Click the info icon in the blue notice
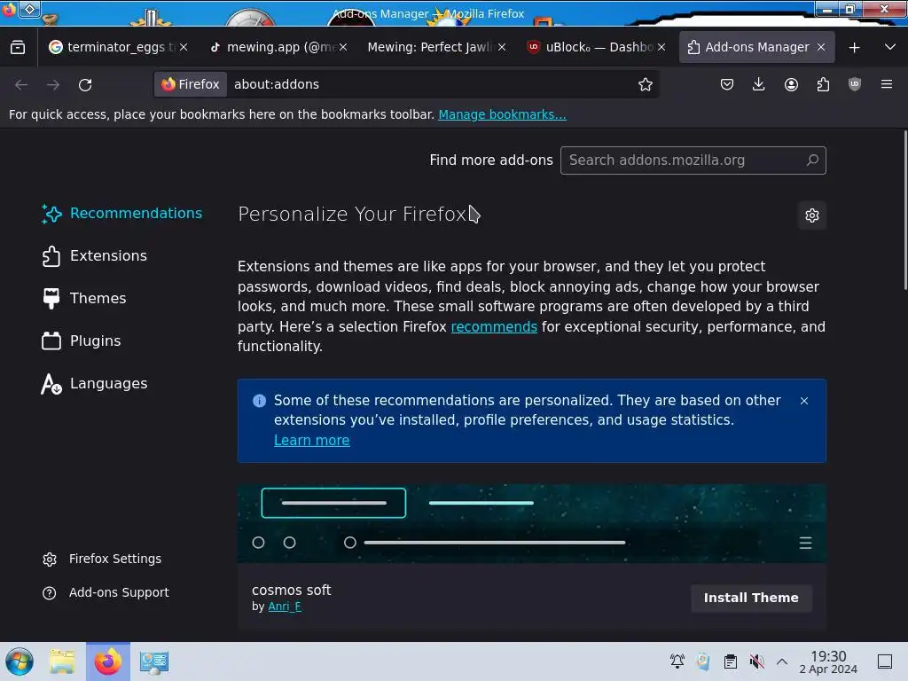The image size is (908, 681). 260,401
